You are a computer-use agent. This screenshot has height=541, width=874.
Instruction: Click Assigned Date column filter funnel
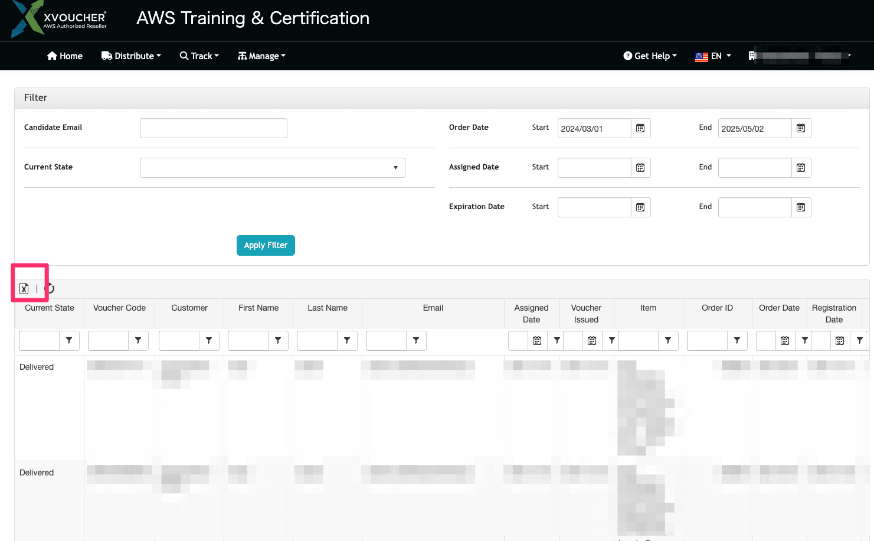[557, 341]
